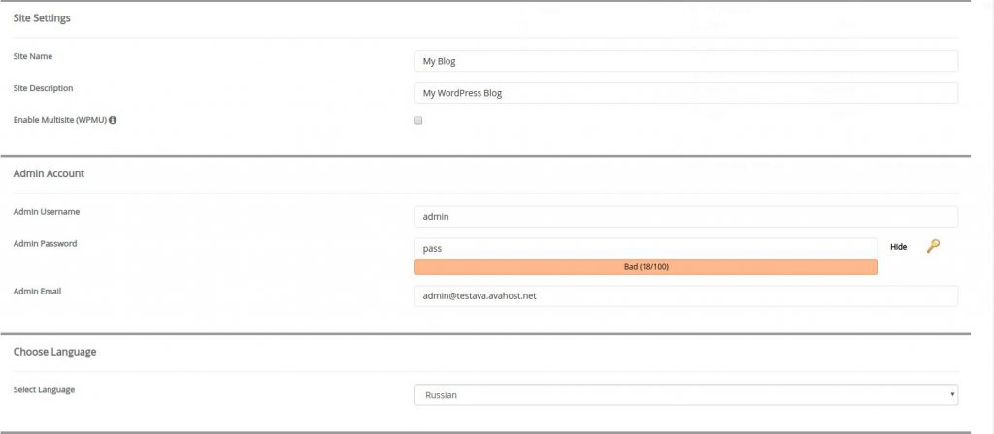Click the Select Language label

tap(44, 389)
